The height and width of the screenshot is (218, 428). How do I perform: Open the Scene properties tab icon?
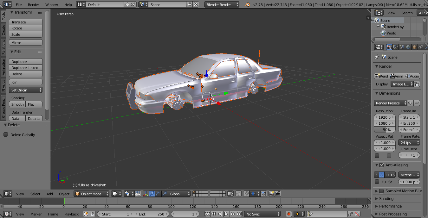point(402,47)
